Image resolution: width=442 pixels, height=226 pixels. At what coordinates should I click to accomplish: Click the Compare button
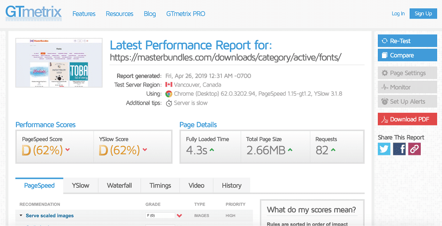pyautogui.click(x=408, y=56)
